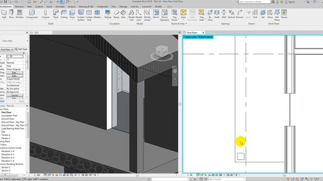Viewport: 323px width, 181px height.
Task: Pick the Ceiling tool
Action: [64, 14]
